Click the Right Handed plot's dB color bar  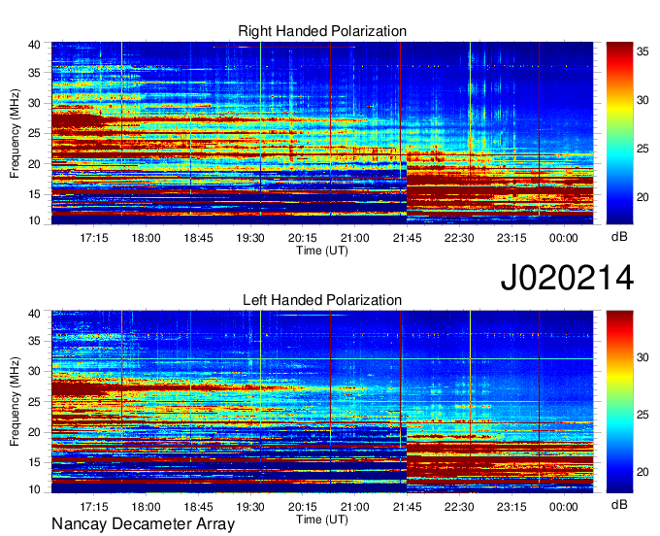click(x=619, y=133)
